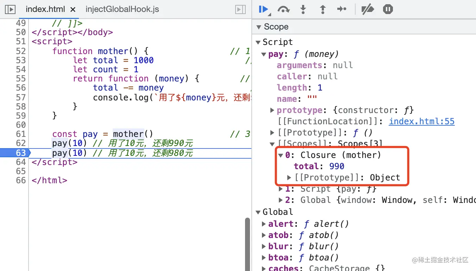Screen dimensions: 476x271
Task: Click line number 55 in the gutter
Action: click(x=21, y=79)
